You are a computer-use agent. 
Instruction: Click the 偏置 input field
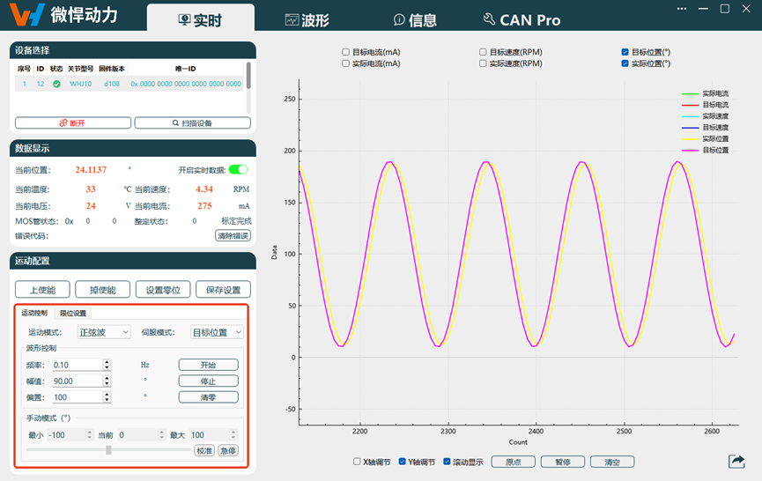(x=77, y=397)
